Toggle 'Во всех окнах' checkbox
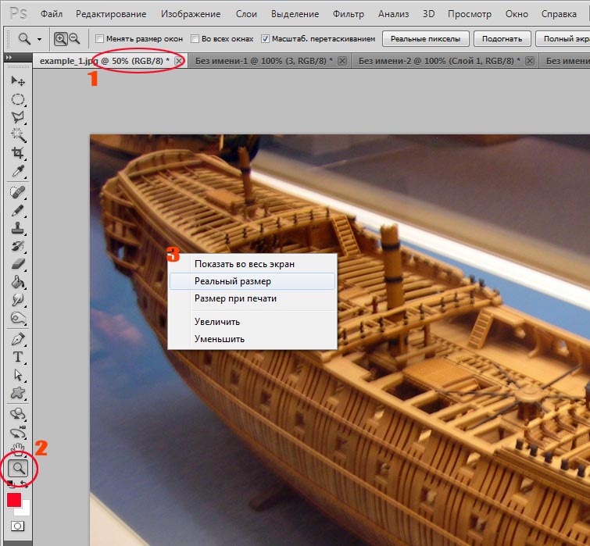590x546 pixels. tap(195, 39)
